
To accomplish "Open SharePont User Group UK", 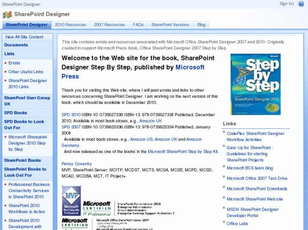I will tap(27, 101).
